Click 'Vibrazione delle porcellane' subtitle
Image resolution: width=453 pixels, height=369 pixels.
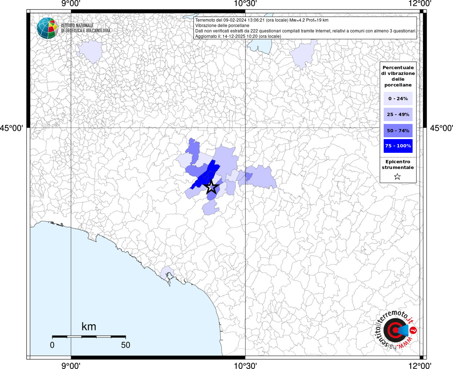click(x=222, y=26)
